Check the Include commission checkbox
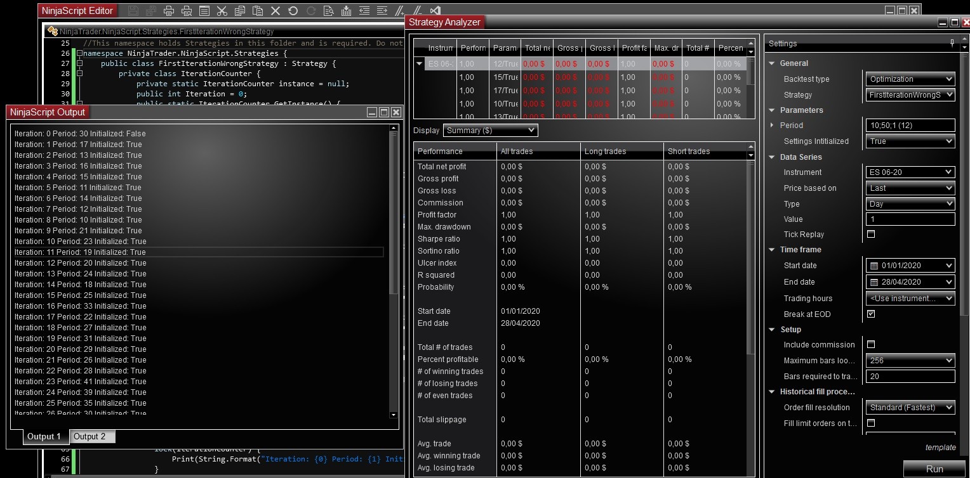This screenshot has height=478, width=970. pos(871,344)
